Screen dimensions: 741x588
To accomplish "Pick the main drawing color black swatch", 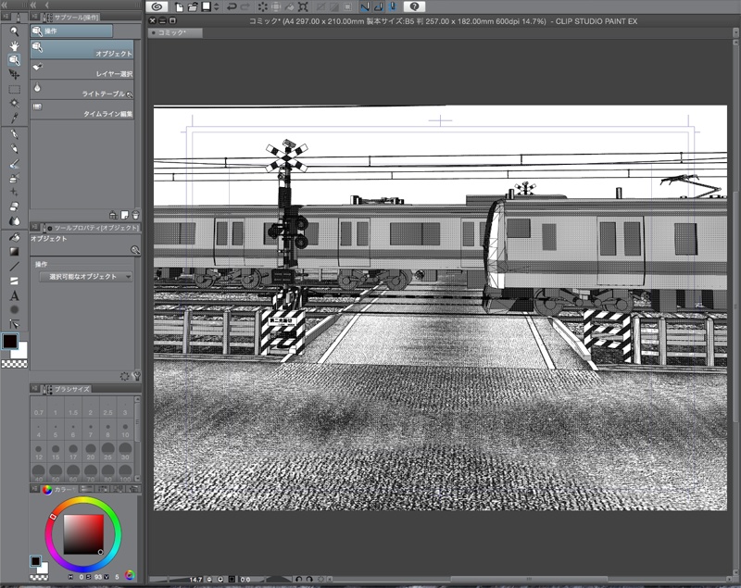I will click(x=10, y=341).
